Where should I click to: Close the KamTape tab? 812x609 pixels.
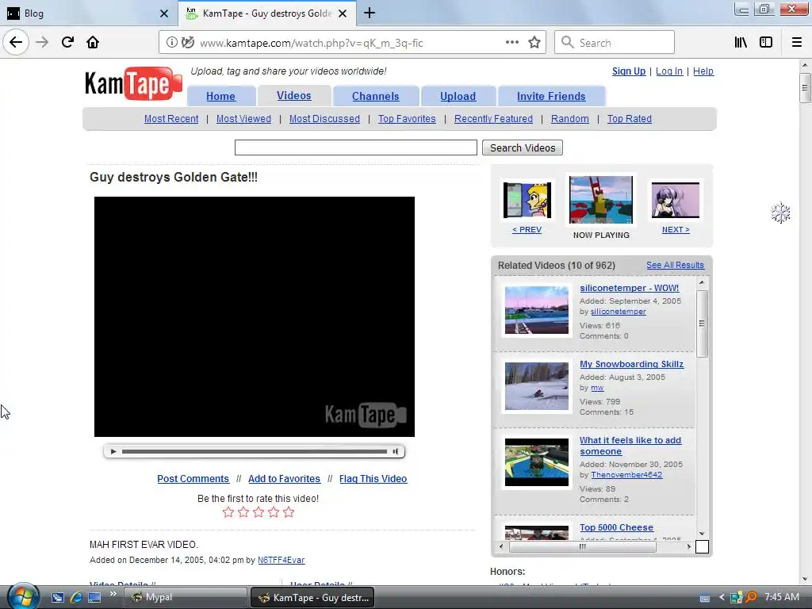[x=343, y=13]
